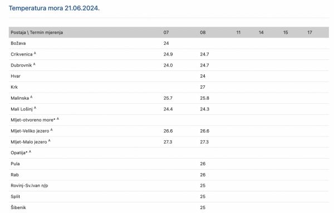The image size is (334, 213).
Task: Click the 15 column header
Action: [286, 33]
